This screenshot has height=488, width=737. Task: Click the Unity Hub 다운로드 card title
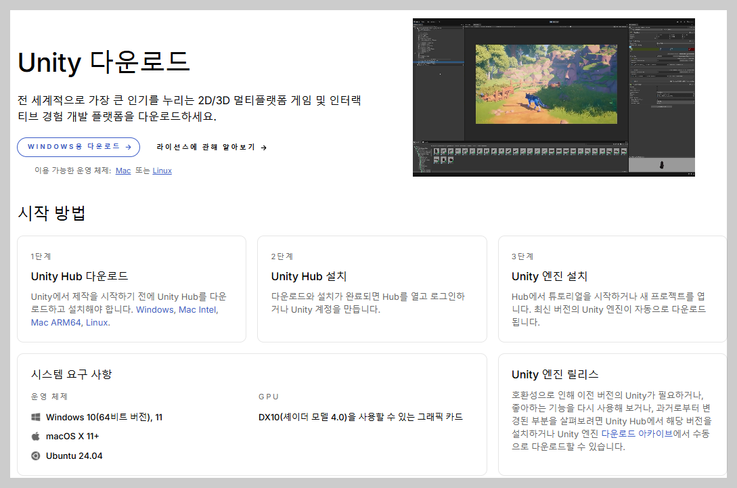tap(79, 276)
